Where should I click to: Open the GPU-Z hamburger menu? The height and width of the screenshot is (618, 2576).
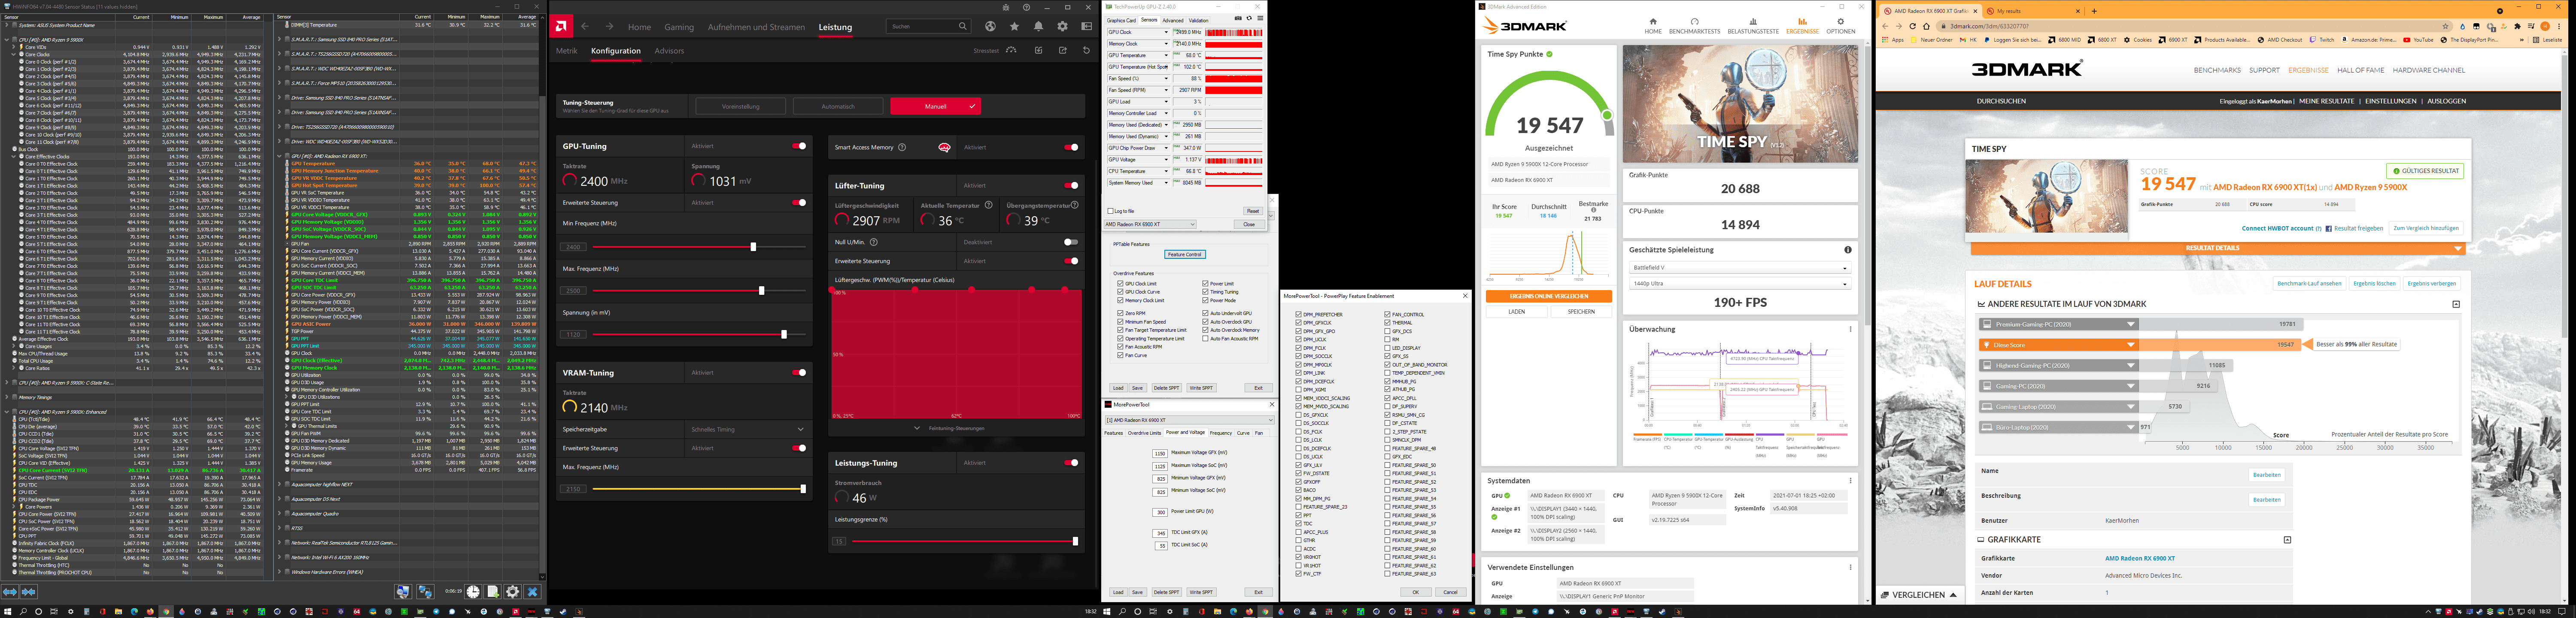tap(1260, 19)
